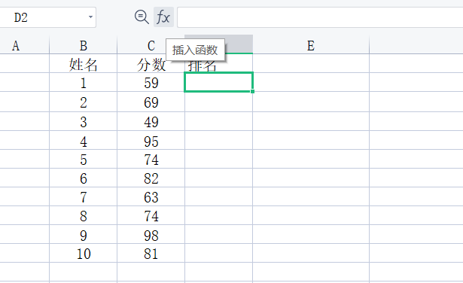Select name cell with value 1
Viewport: 463px width, 283px height.
84,82
